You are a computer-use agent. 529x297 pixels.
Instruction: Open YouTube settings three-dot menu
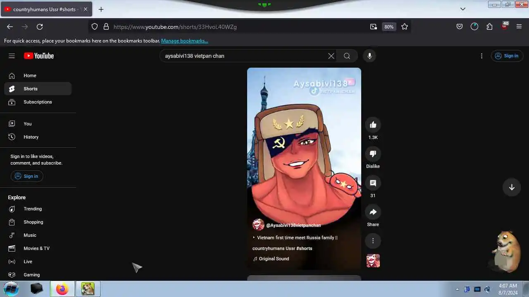click(481, 56)
